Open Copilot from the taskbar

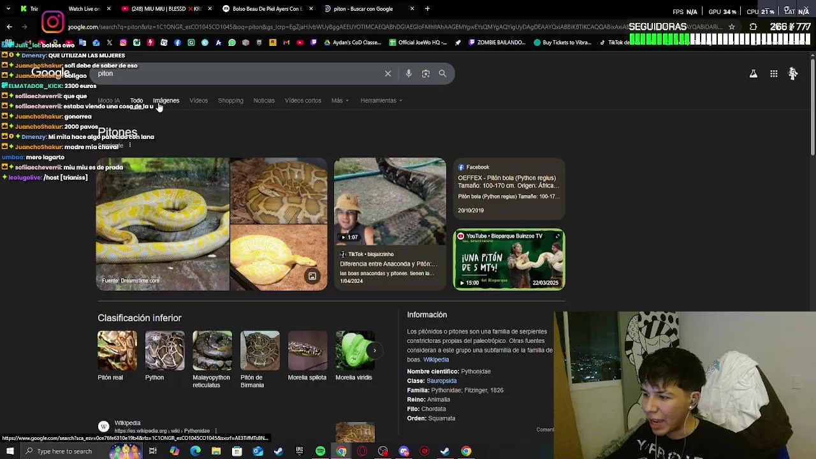click(174, 451)
